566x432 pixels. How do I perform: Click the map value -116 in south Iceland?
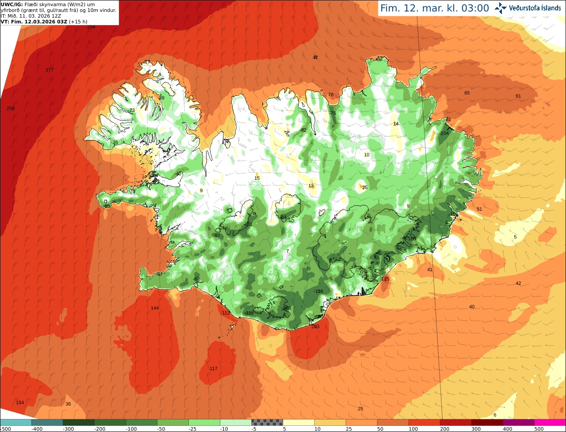[x=318, y=291]
